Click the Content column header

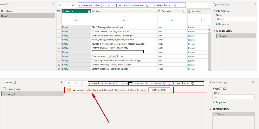pyautogui.click(x=76, y=11)
